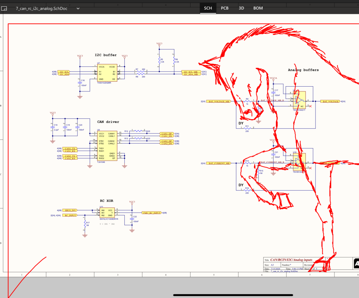Image resolution: width=359 pixels, height=298 pixels.
Task: Select the BAT_CURRENT_MB input port
Action: point(219,163)
